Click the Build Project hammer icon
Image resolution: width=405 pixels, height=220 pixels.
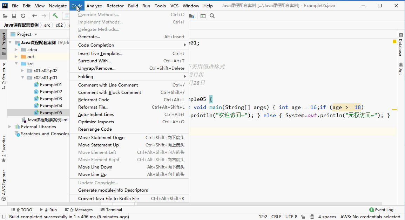tap(55, 16)
